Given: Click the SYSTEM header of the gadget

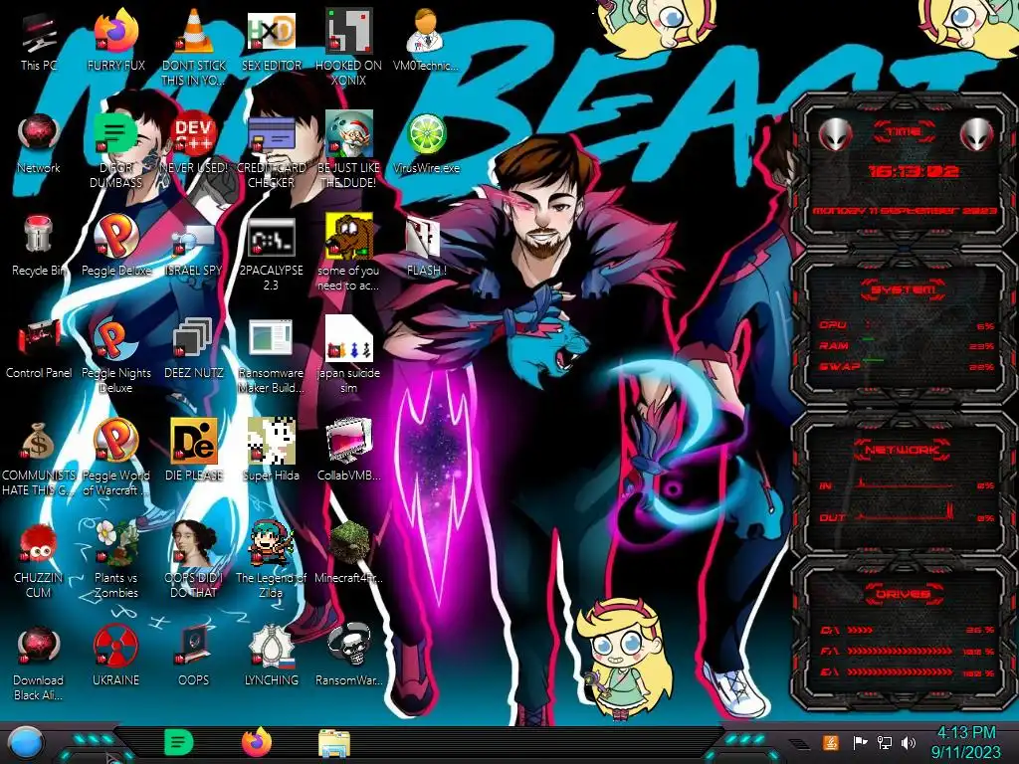Looking at the screenshot, I should point(903,289).
